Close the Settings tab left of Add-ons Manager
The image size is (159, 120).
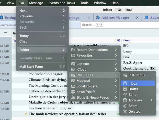[x=89, y=18]
